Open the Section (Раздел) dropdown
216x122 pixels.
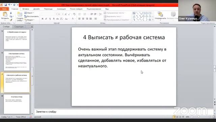pos(29,20)
